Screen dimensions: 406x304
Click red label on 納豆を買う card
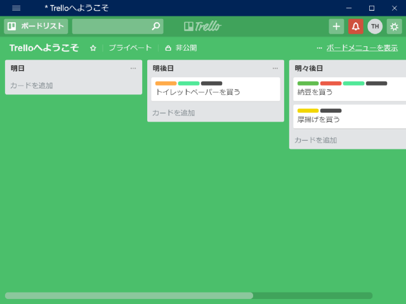(x=331, y=83)
